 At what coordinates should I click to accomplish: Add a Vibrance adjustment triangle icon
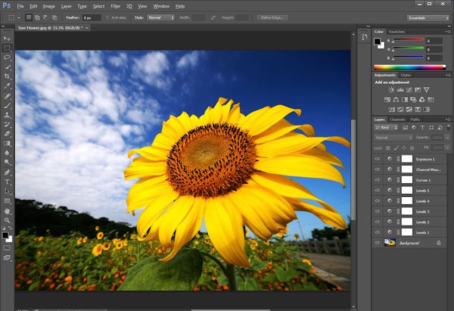click(426, 90)
